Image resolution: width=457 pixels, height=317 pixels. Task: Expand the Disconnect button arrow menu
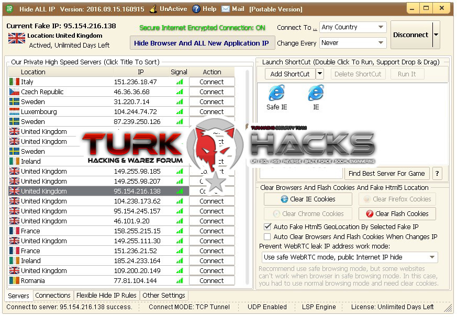pyautogui.click(x=436, y=35)
